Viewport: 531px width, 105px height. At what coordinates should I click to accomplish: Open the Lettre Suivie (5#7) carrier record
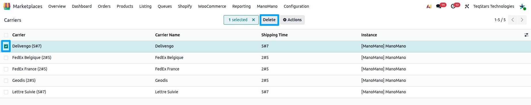29,92
